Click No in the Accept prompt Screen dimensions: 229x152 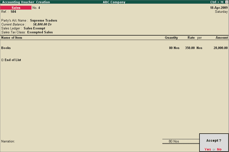(x=219, y=149)
